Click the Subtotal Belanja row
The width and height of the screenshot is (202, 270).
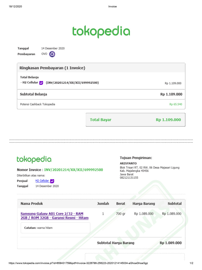(101, 94)
